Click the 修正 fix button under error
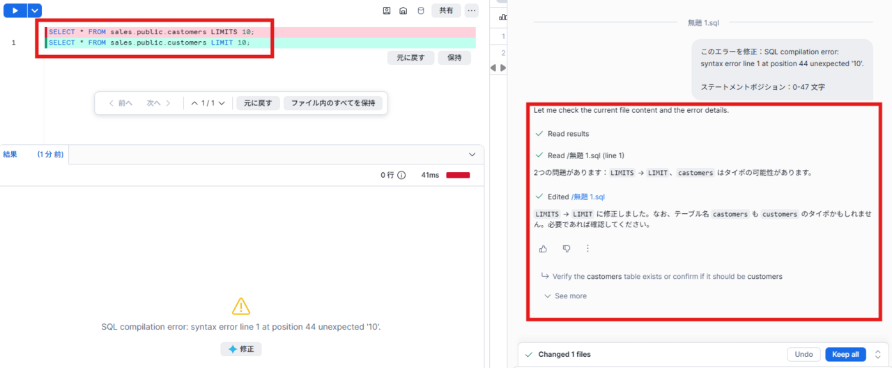Viewport: 892px width, 368px height. 241,349
